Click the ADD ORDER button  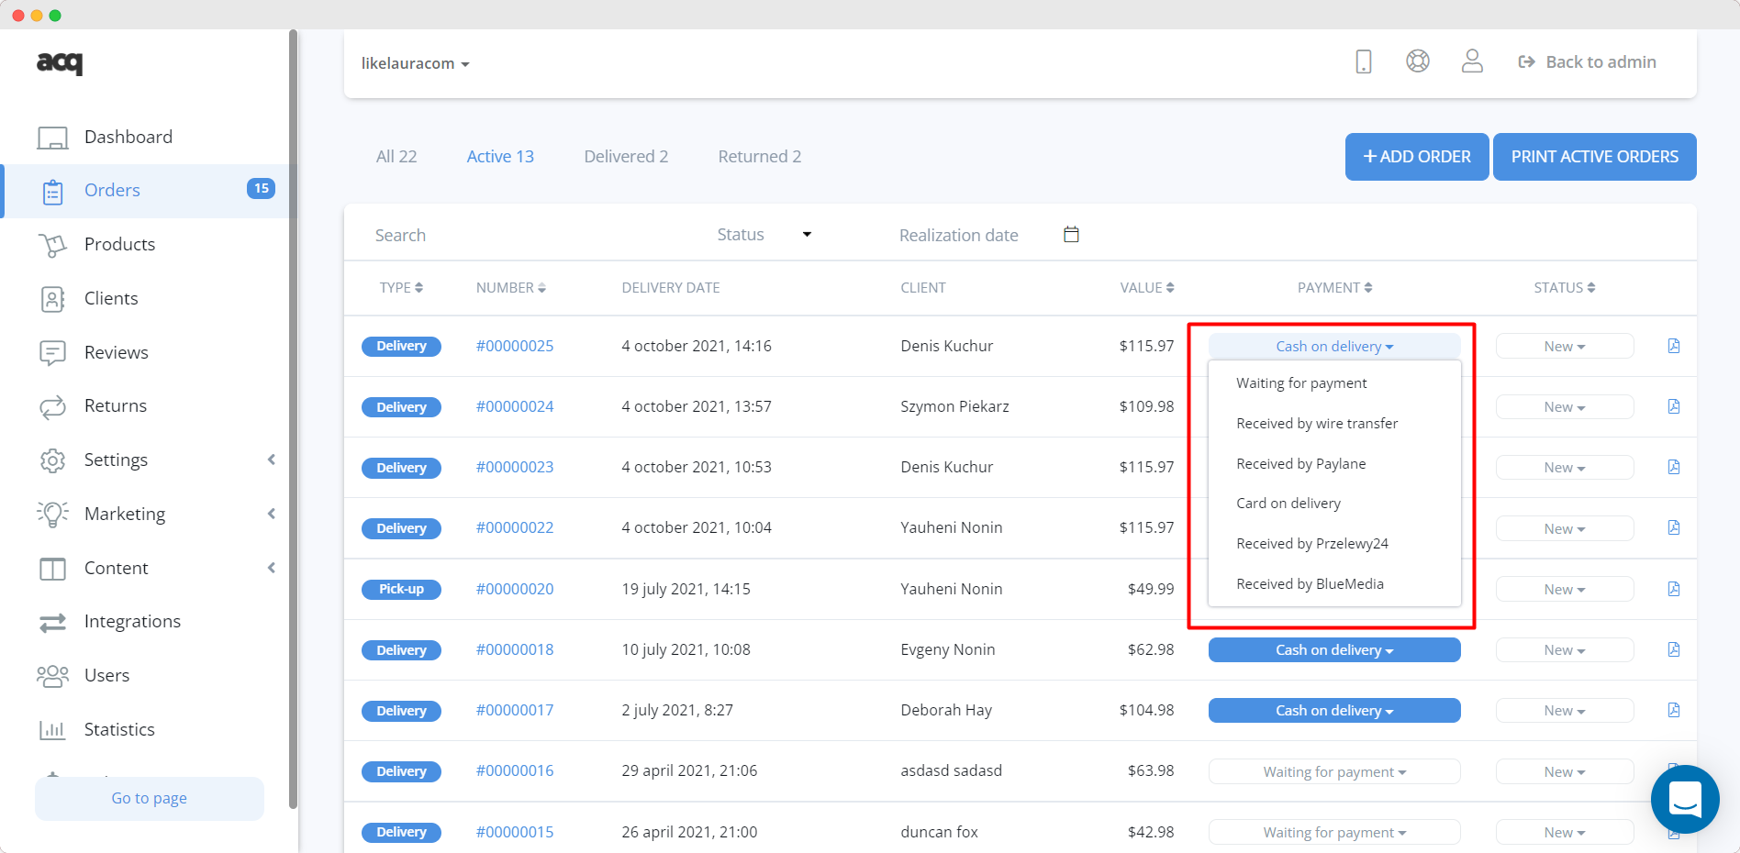[1417, 157]
